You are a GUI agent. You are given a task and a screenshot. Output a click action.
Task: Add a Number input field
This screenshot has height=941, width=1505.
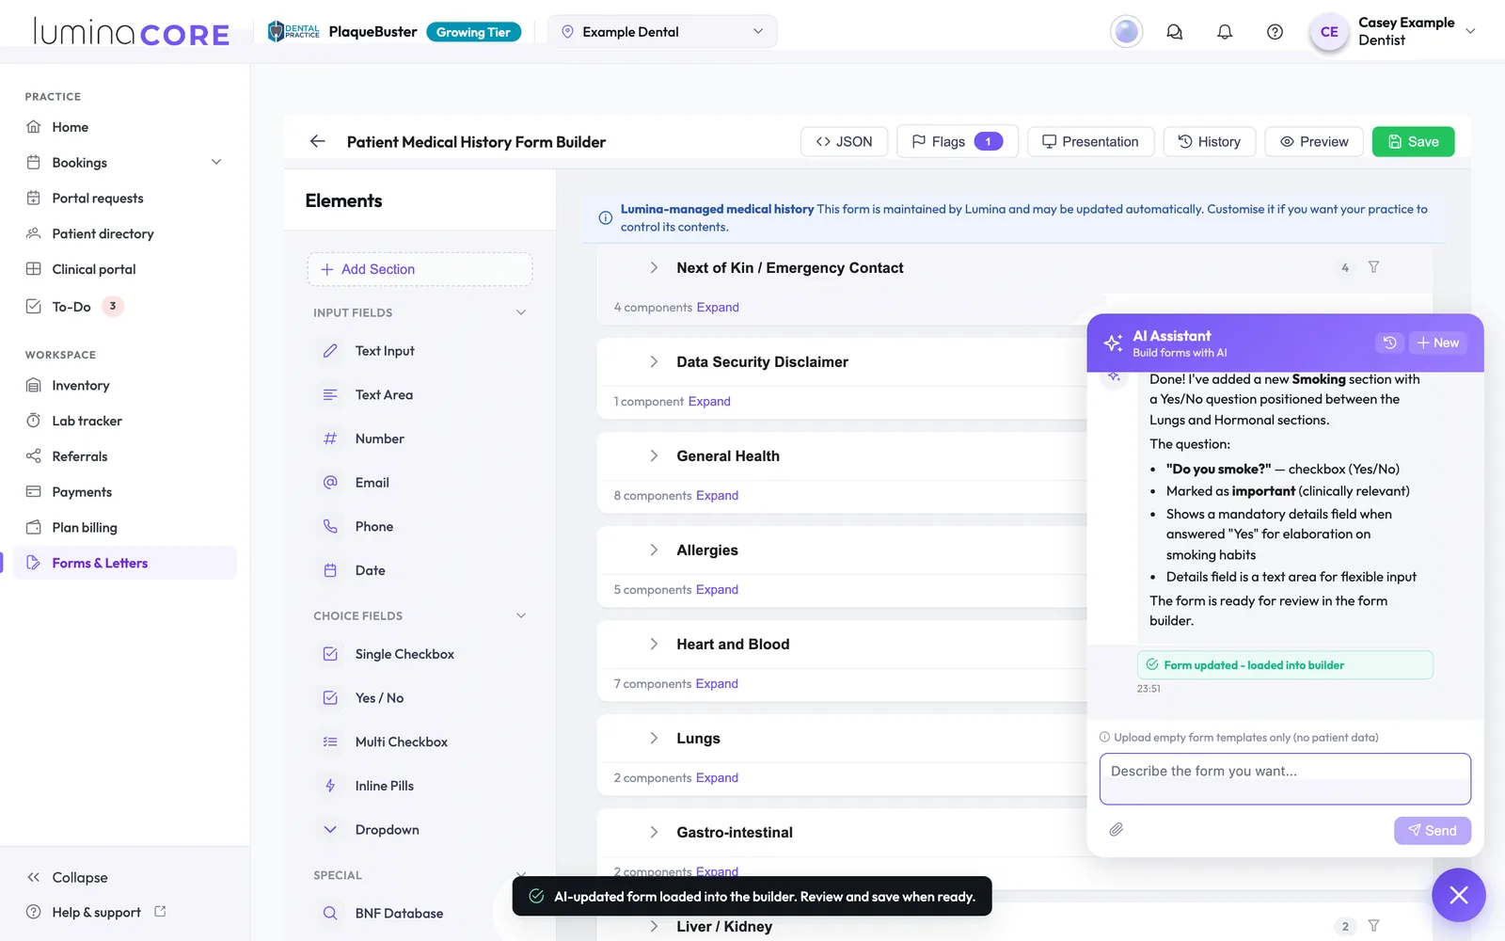[x=420, y=439]
